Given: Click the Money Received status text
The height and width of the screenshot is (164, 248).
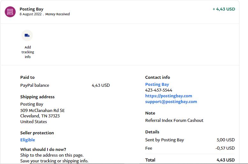Looking at the screenshot, I should 57,14.
